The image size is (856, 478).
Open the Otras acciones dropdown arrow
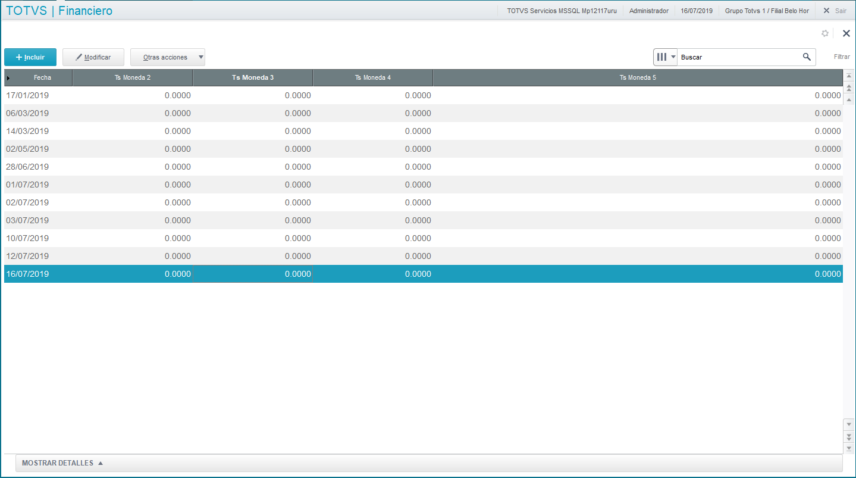[200, 57]
